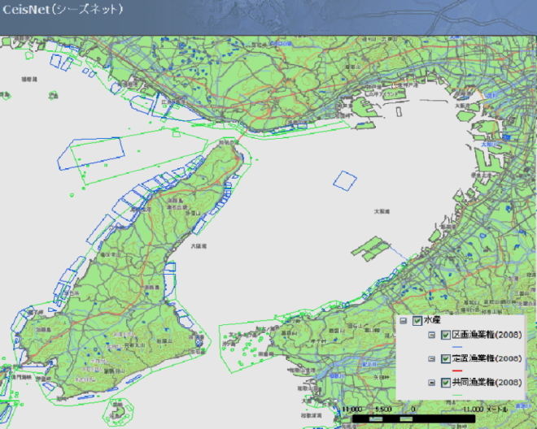
Task: Collapse the 定置漁業権(2008) legend expander
Action: 431,358
